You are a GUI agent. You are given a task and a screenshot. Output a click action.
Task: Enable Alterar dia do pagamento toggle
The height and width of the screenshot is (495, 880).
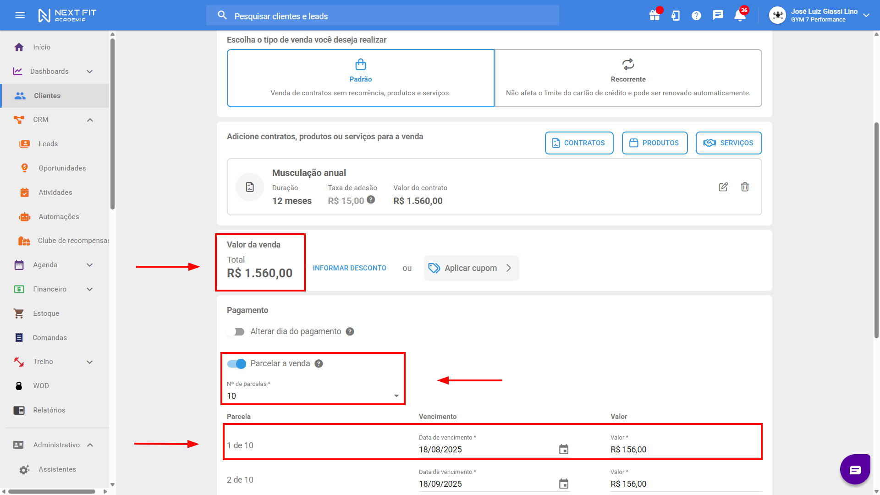pos(237,332)
